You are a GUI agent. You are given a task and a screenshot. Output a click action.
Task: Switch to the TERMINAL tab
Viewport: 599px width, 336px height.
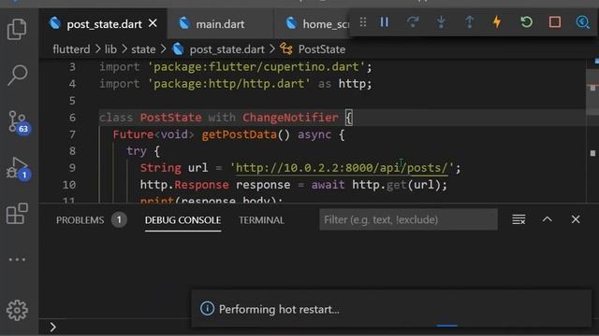click(261, 220)
